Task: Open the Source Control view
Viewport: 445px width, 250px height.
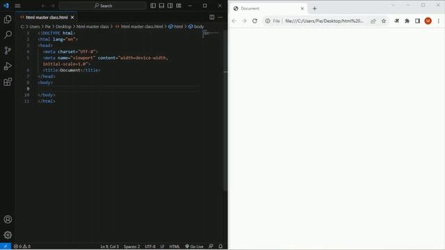Action: point(8,51)
